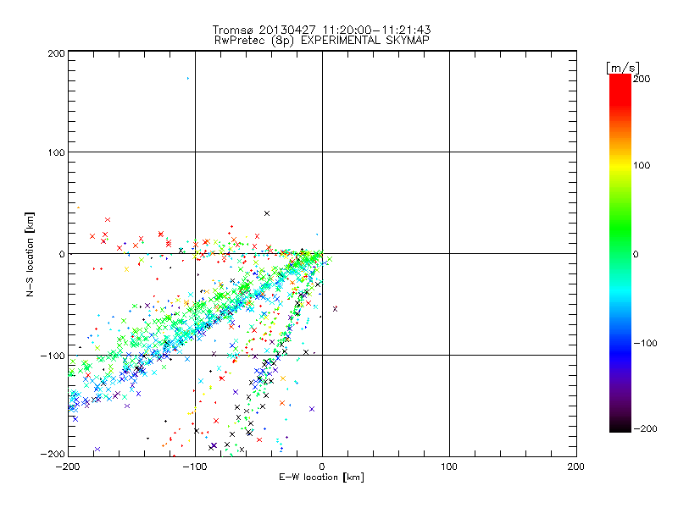This screenshot has width=678, height=508.
Task: Click the [m/s] colorbar unit label
Action: coord(623,68)
